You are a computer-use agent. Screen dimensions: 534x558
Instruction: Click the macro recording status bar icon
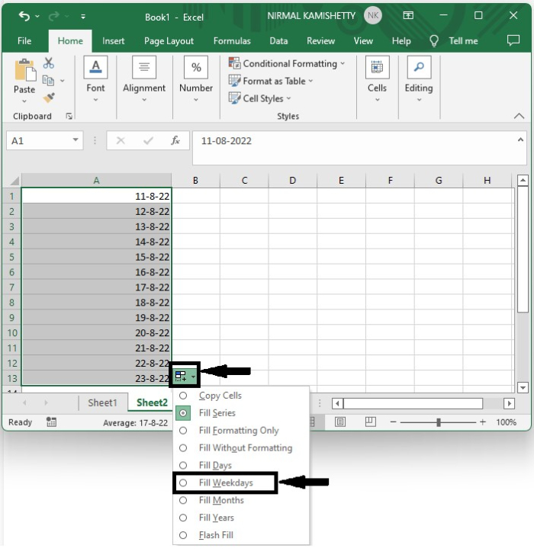51,422
